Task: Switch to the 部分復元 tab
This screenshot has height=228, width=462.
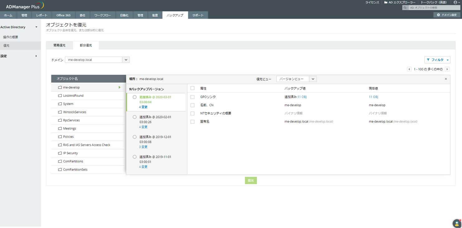Action: (86, 45)
